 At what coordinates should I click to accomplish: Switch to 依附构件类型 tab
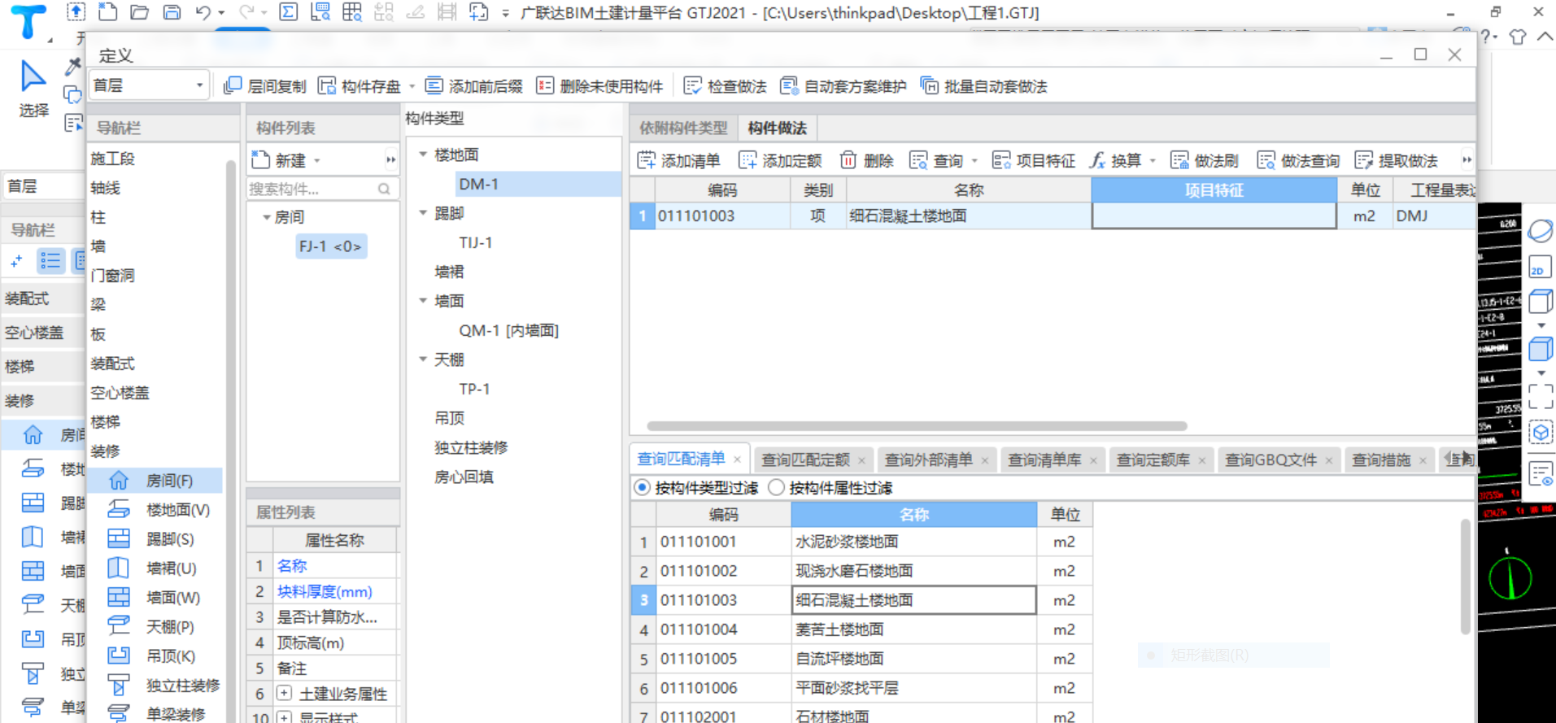tap(683, 128)
